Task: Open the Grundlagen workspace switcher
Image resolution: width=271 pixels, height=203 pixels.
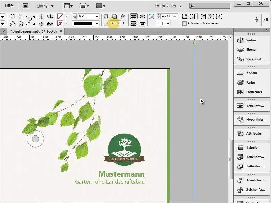Action: pyautogui.click(x=168, y=6)
